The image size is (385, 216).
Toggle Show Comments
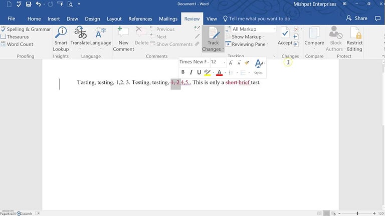pos(171,44)
